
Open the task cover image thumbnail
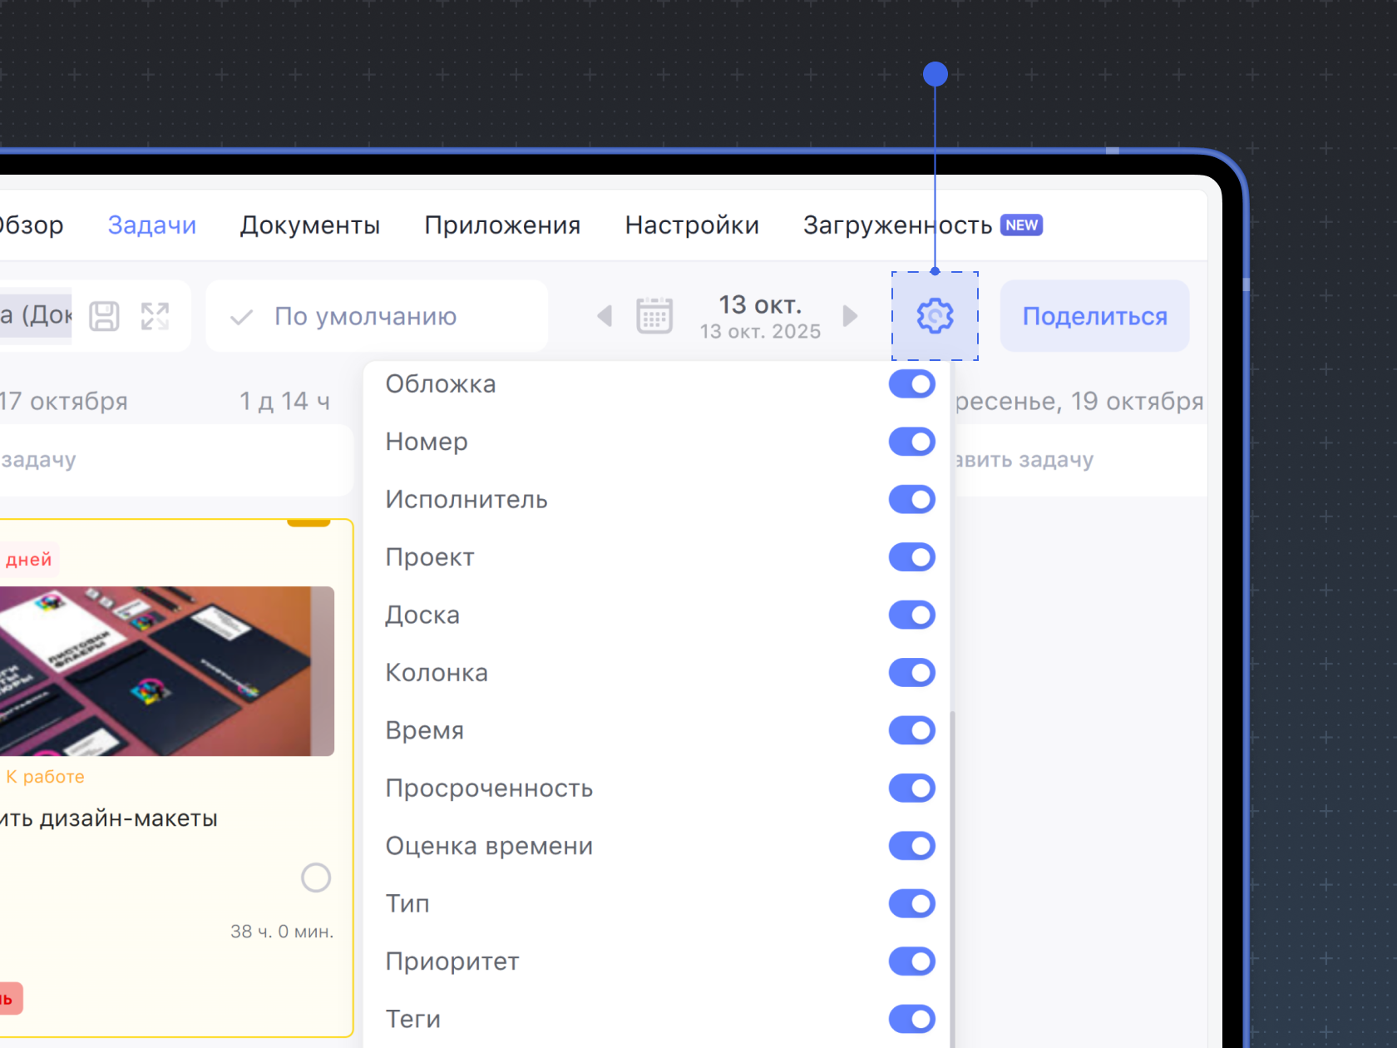(x=166, y=671)
